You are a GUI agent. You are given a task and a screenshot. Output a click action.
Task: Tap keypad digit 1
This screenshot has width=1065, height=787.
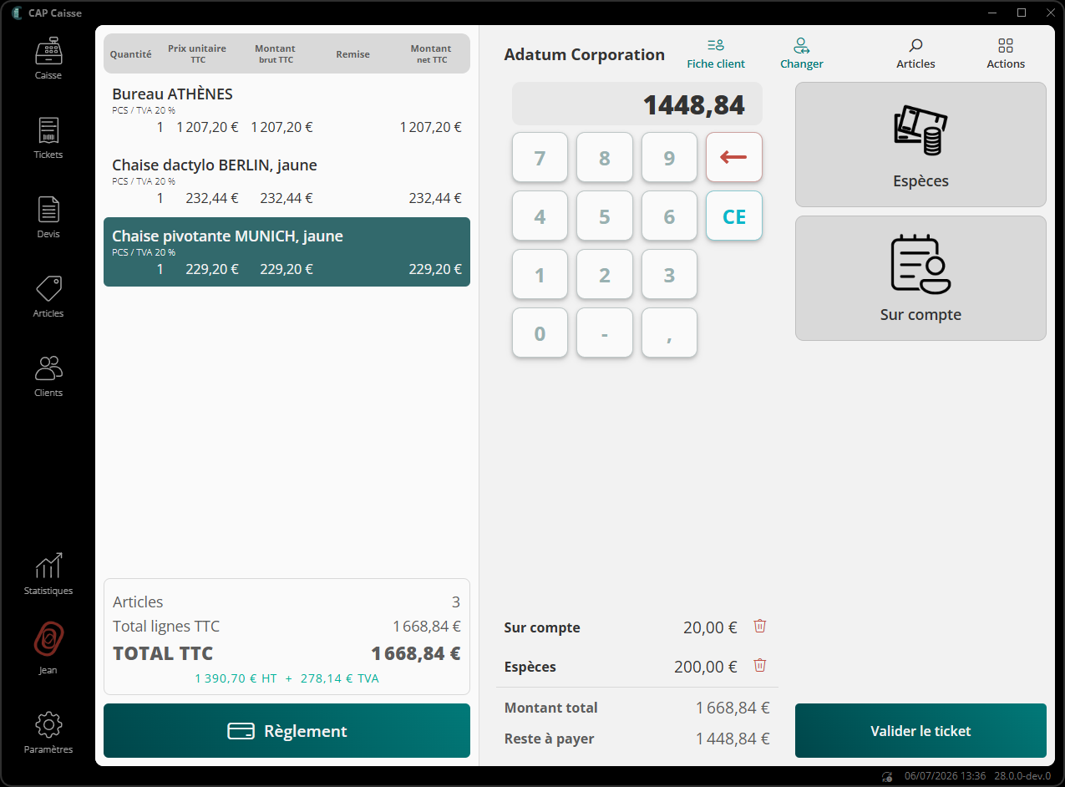click(x=540, y=274)
